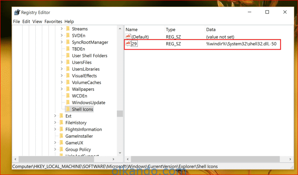Click the folder icon next to FlightsInformation

coord(61,129)
